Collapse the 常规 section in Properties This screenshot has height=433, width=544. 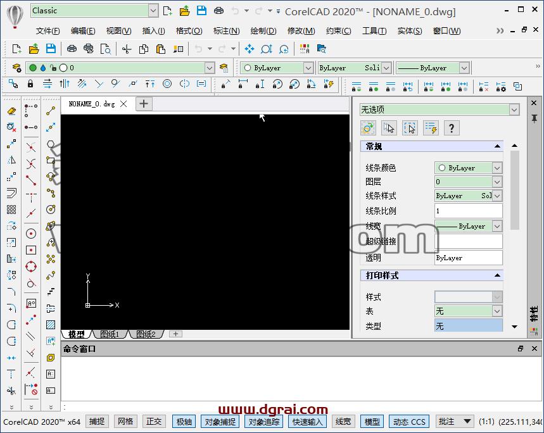tap(498, 146)
